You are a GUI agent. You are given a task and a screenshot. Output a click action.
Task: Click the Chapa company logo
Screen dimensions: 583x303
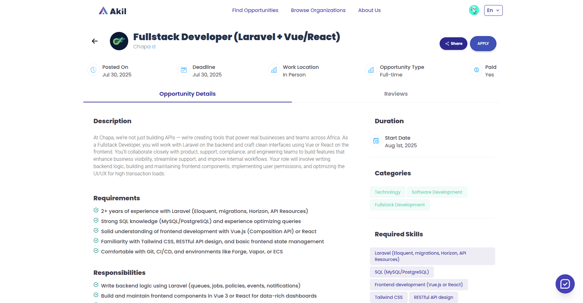tap(119, 41)
